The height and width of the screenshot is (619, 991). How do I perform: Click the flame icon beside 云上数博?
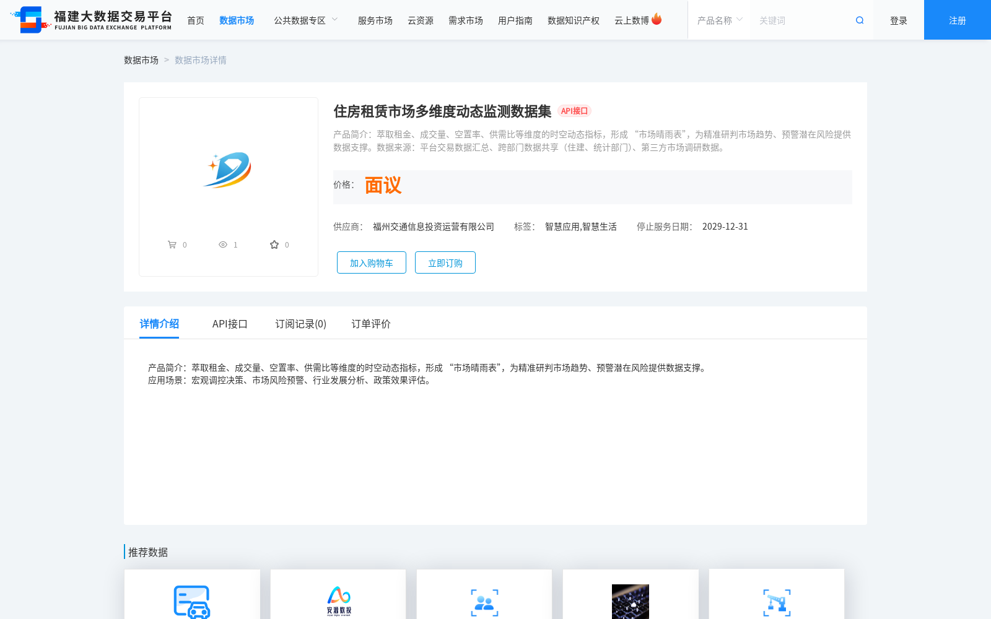coord(657,19)
